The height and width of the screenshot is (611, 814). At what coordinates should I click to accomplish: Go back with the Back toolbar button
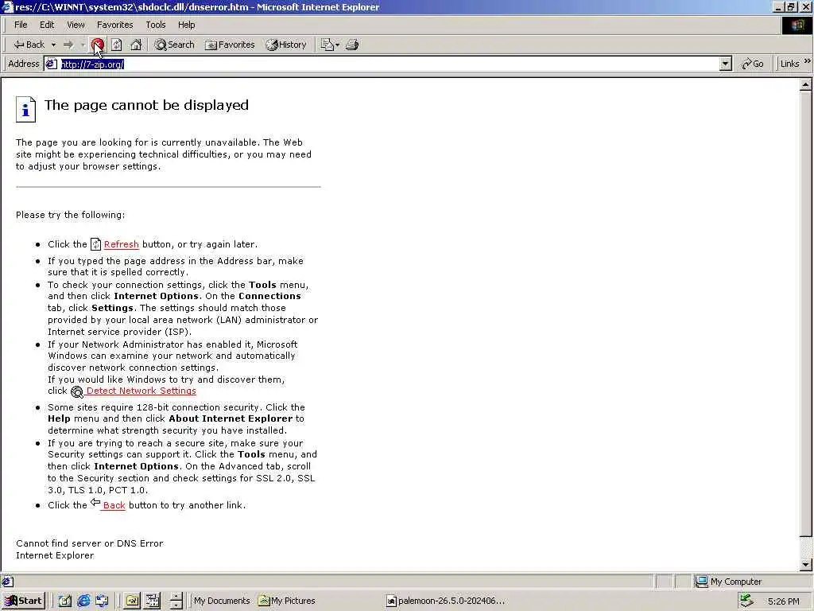coord(29,45)
